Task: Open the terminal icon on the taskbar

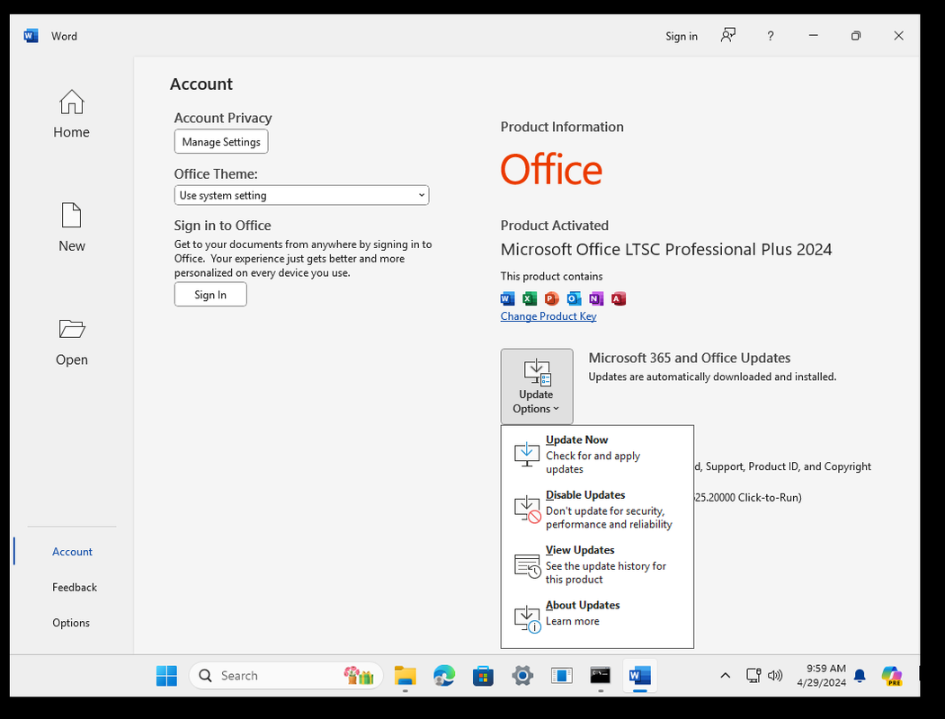Action: (601, 676)
